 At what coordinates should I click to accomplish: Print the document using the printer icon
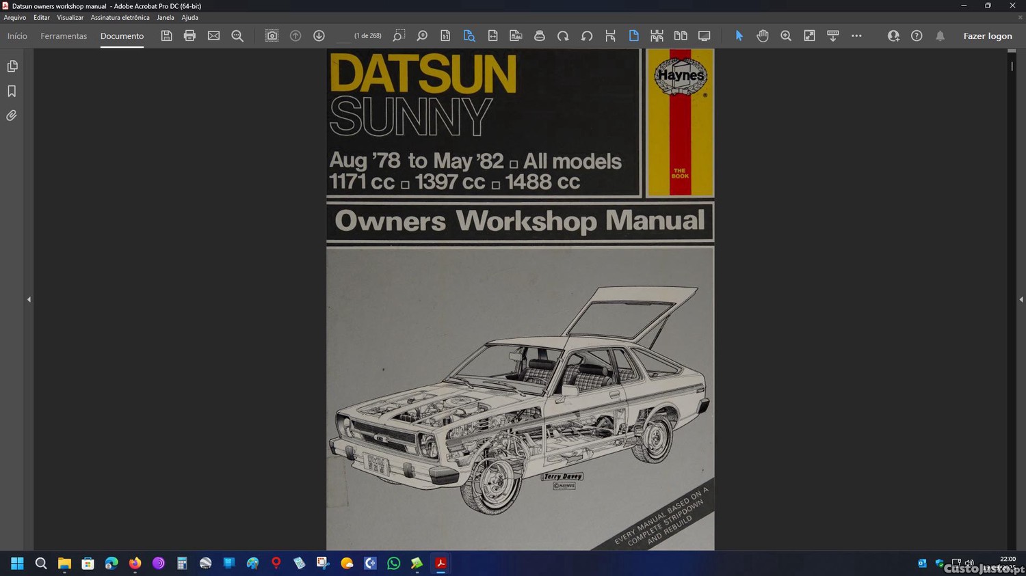[189, 36]
